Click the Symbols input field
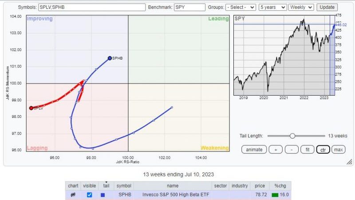The image size is (355, 200). pyautogui.click(x=92, y=7)
